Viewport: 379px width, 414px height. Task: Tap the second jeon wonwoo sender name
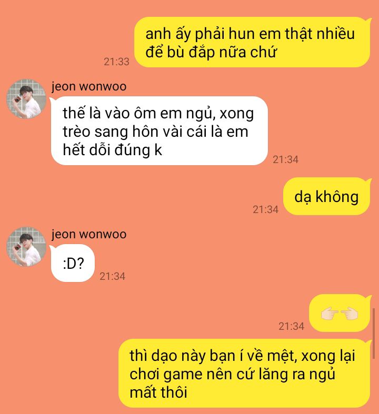tap(89, 235)
